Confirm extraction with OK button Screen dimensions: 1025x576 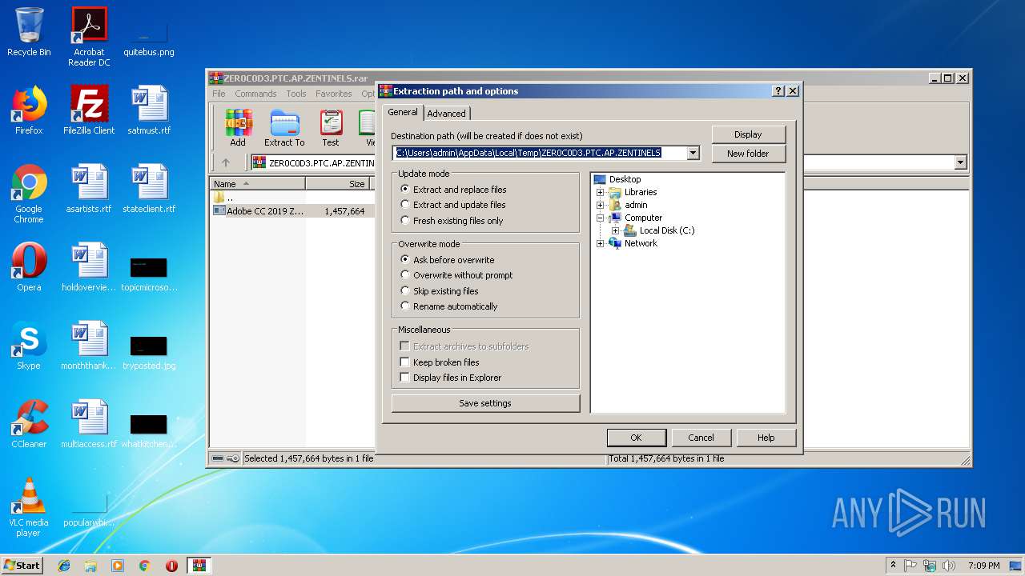click(x=636, y=438)
